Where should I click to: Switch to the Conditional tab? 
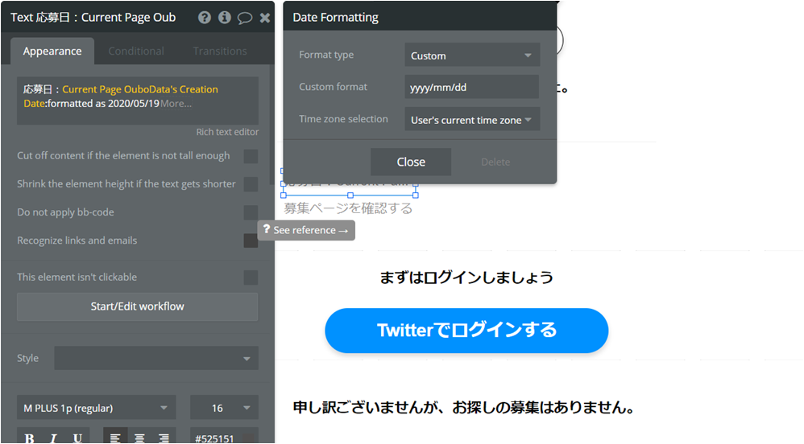(136, 51)
